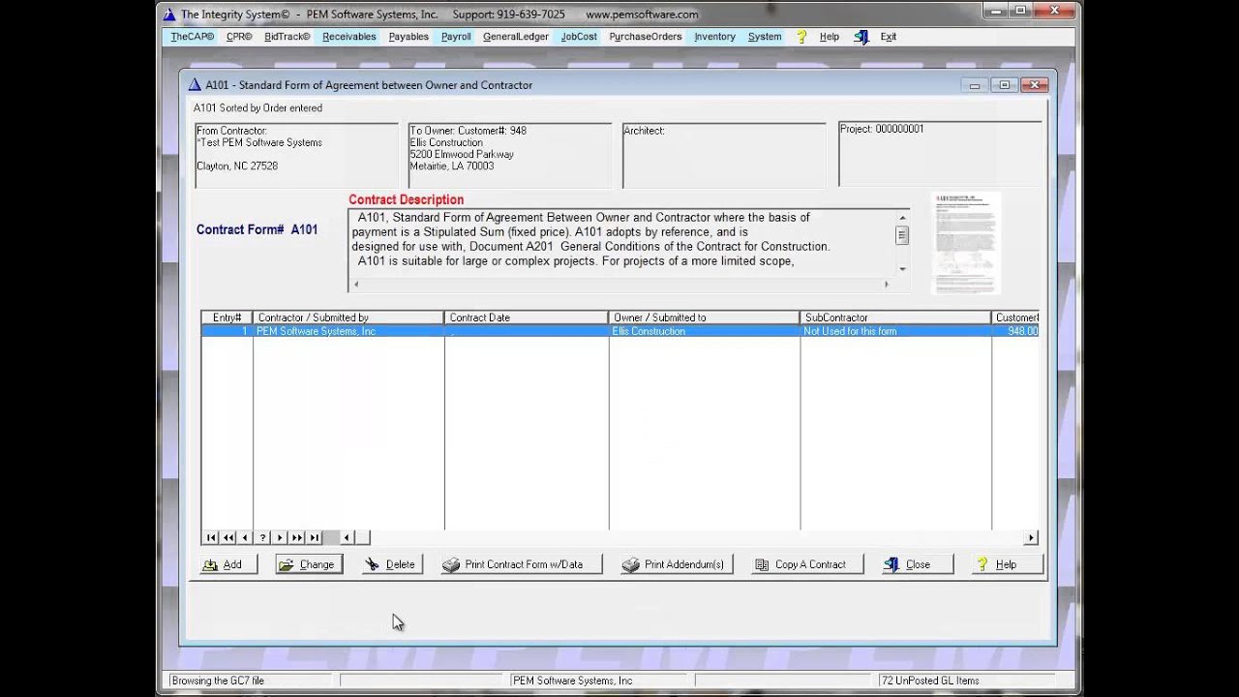The height and width of the screenshot is (697, 1239).
Task: Click Exit in the menu bar
Action: 889,37
